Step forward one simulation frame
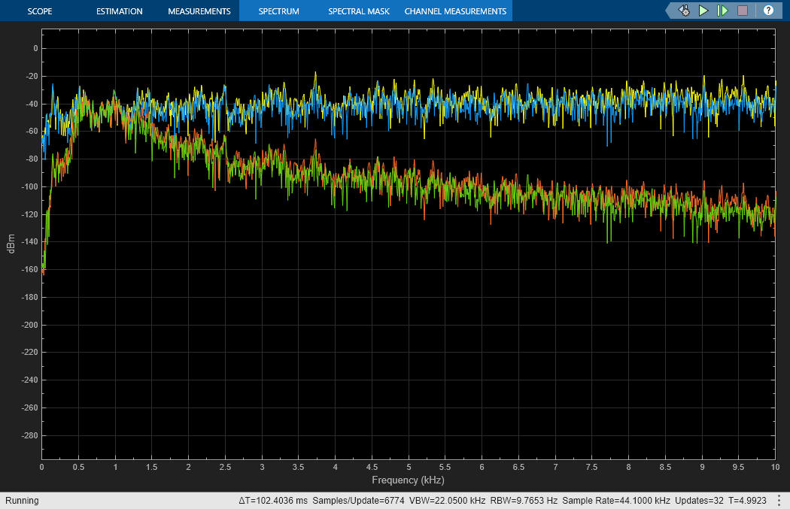 [723, 11]
